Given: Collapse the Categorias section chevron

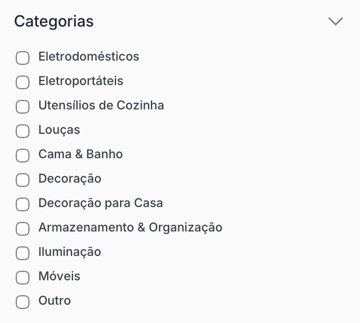Looking at the screenshot, I should [336, 21].
